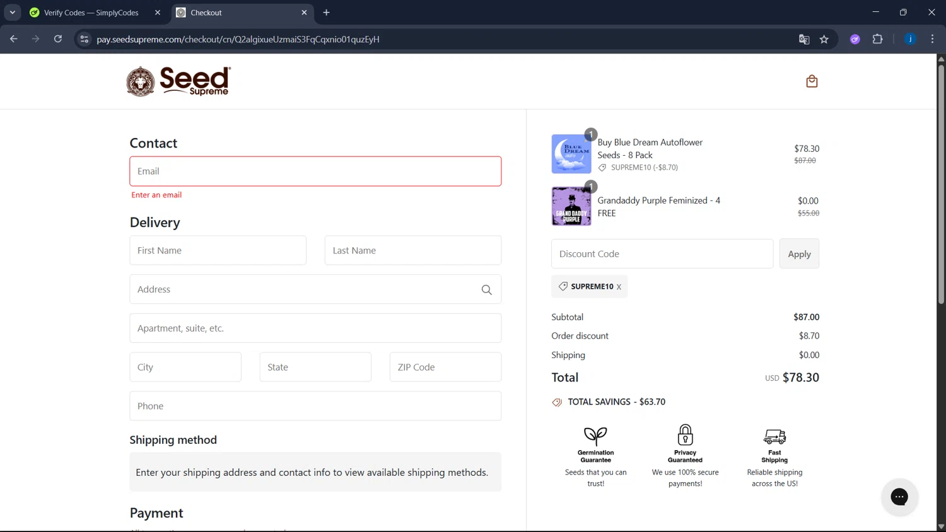The width and height of the screenshot is (946, 532).
Task: Click the Blue Dream Autoflower product thumbnail
Action: tap(571, 154)
